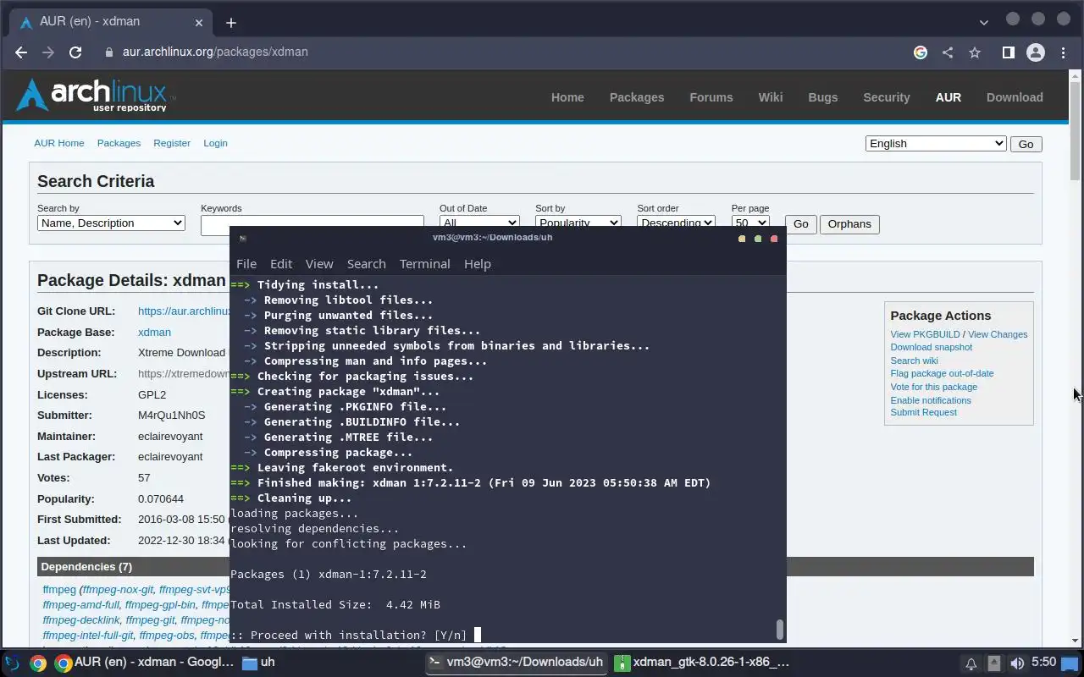Open the tab search chevron in Chrome
The image size is (1084, 677).
[983, 22]
